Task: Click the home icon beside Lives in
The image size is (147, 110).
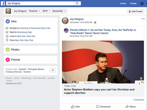Action: point(7,36)
